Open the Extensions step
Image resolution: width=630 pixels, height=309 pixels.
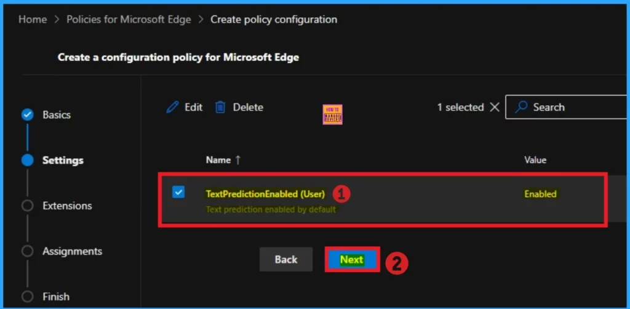click(x=67, y=206)
